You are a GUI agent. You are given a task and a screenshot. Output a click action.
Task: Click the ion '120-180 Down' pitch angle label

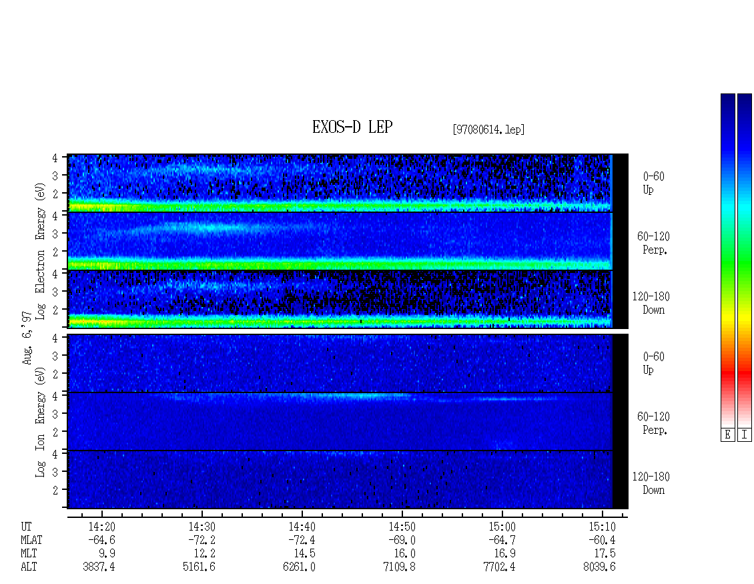pos(651,483)
